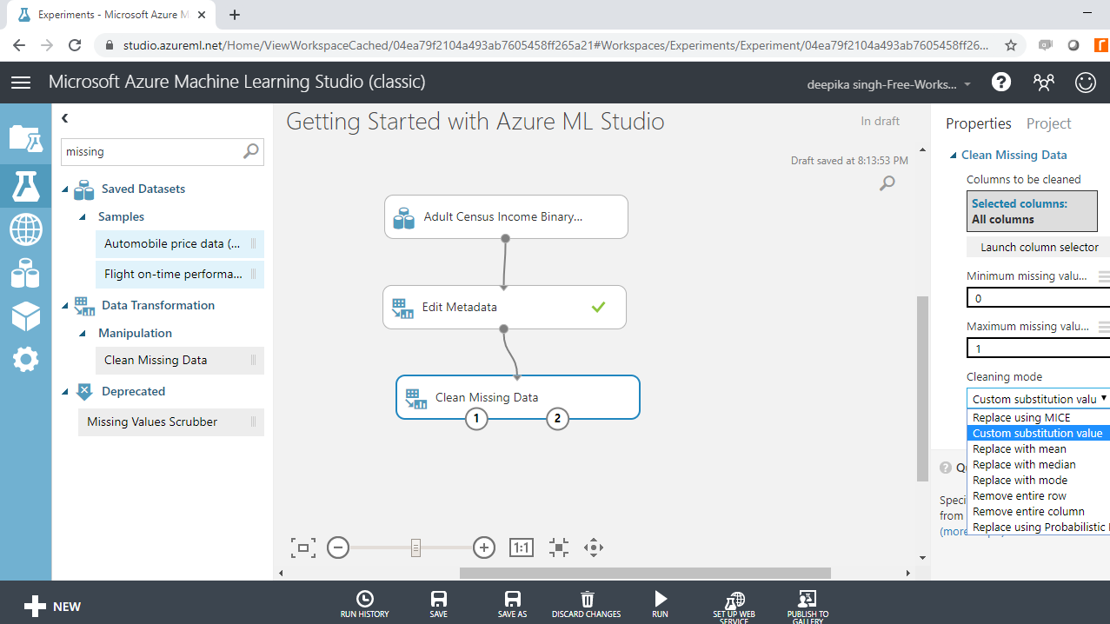Collapse the Samples tree node
This screenshot has height=624, width=1110.
[83, 216]
